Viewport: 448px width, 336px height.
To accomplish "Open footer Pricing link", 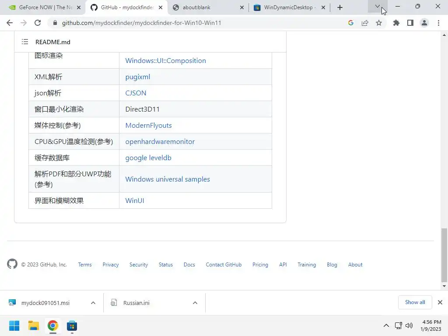I will click(260, 265).
